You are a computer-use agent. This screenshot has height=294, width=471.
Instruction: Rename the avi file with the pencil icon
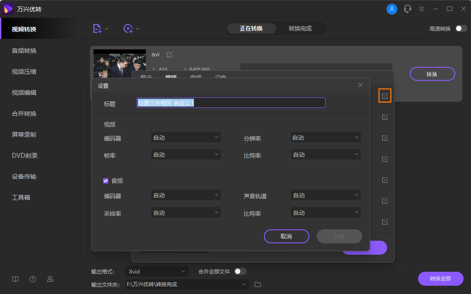170,54
